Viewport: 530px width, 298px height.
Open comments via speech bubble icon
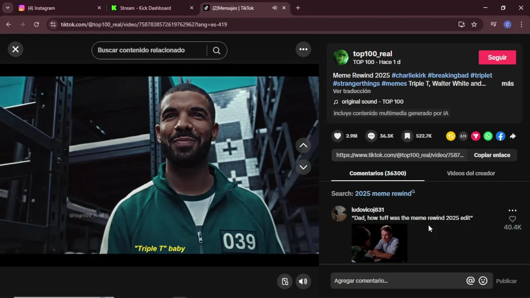[371, 136]
